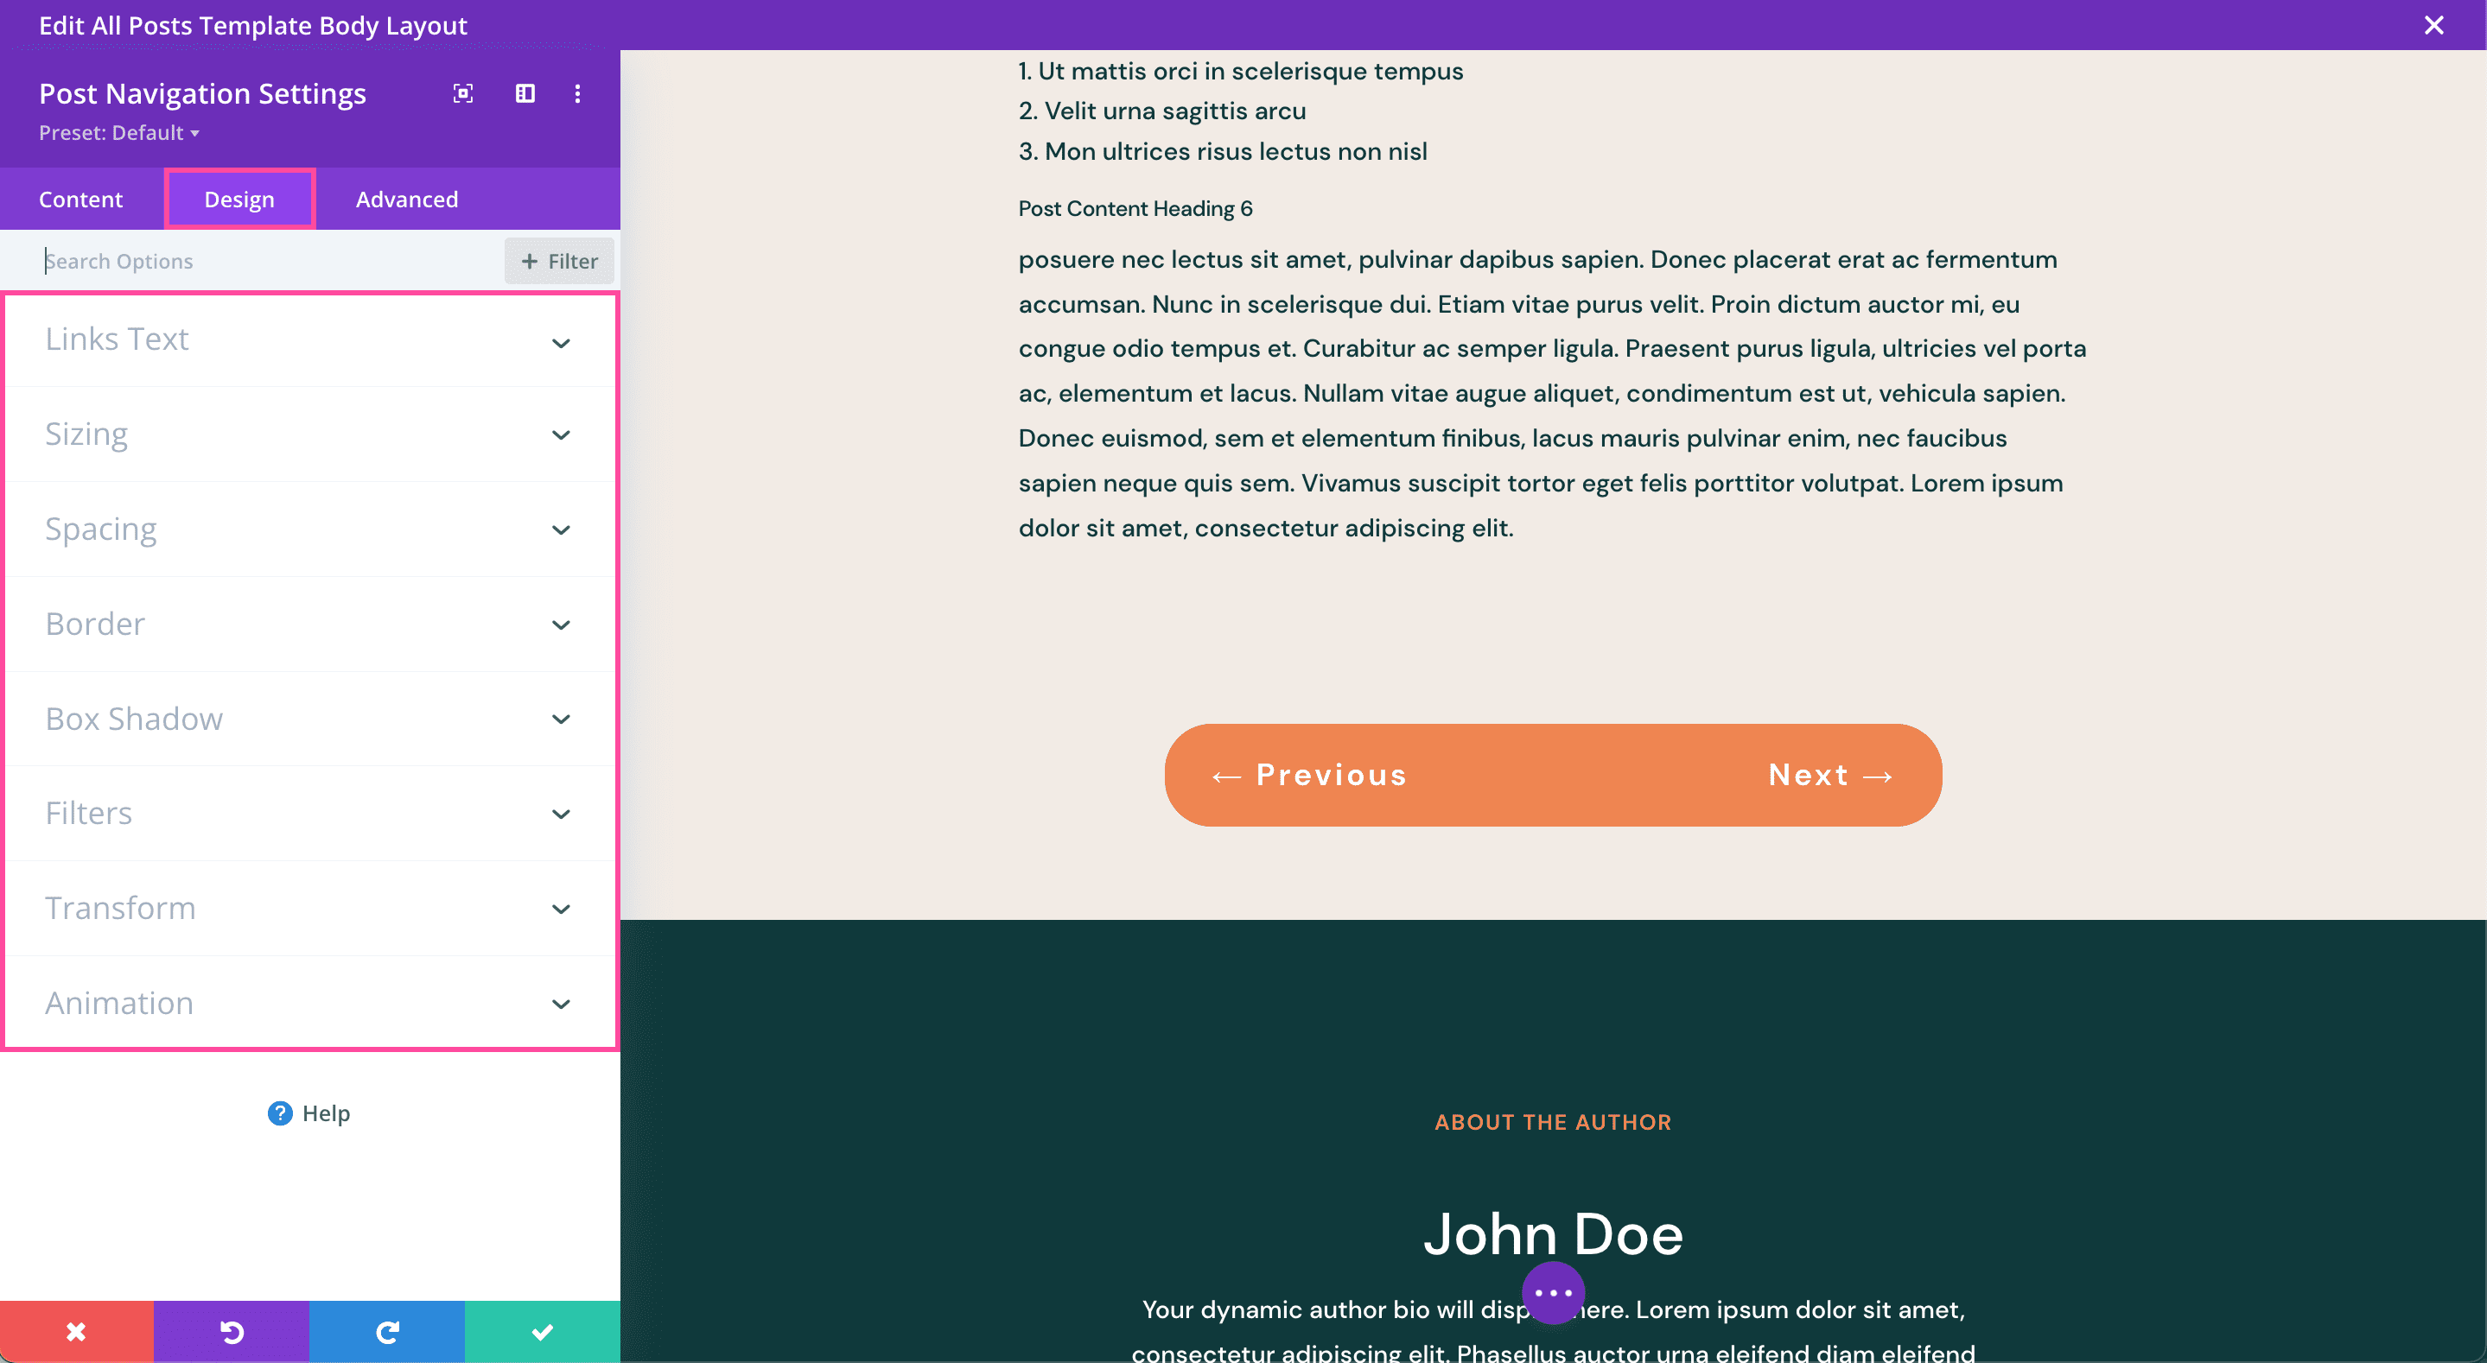Open the three-dot options menu in settings header

(x=577, y=93)
